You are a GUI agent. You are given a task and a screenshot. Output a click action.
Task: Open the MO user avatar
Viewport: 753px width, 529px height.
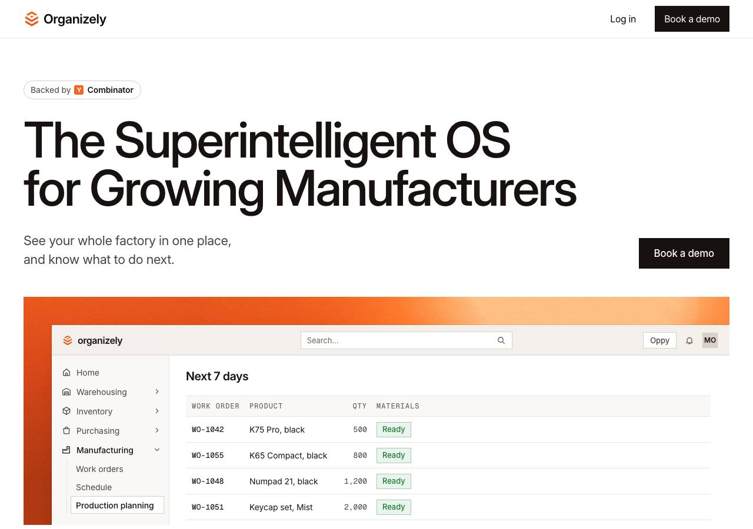pos(710,340)
